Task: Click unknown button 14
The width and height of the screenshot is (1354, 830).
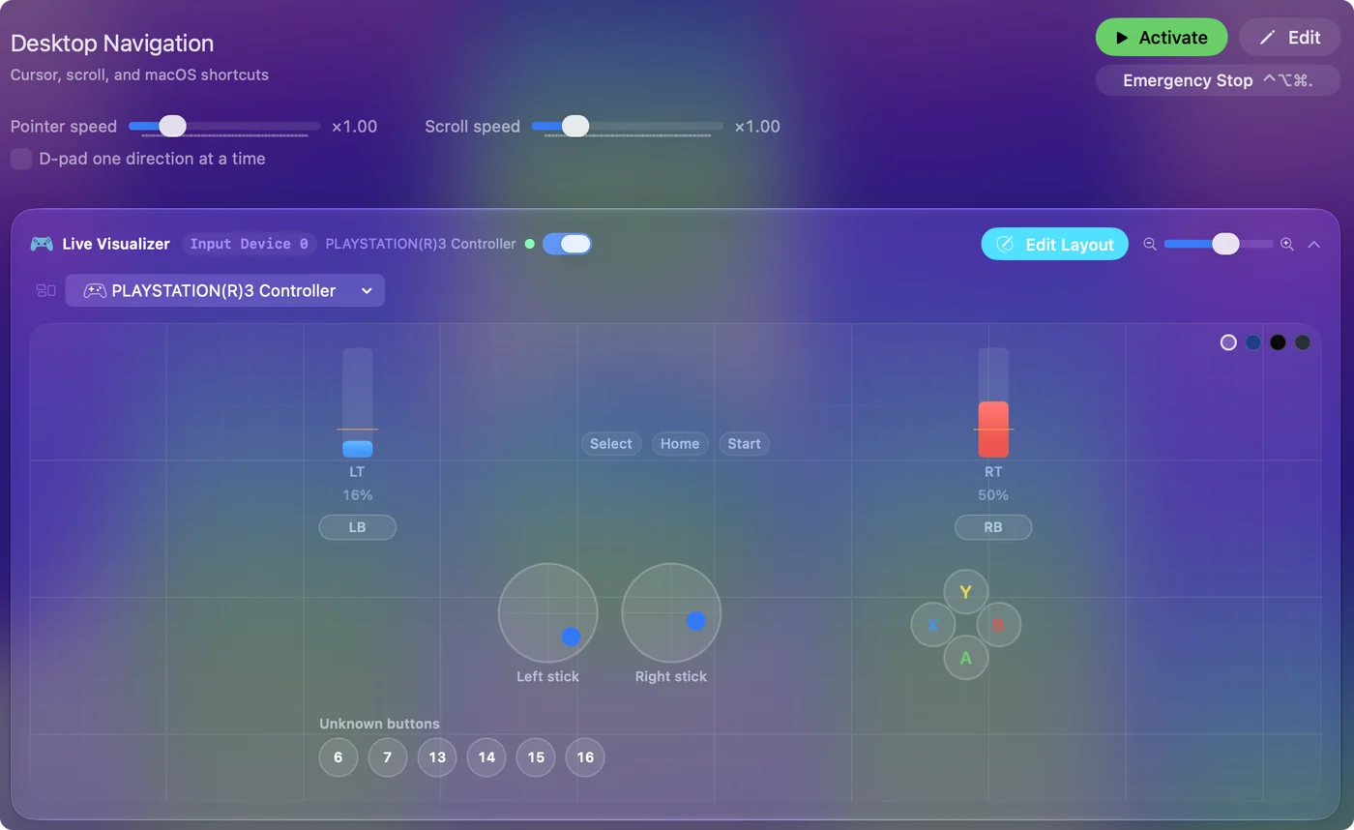Action: (486, 757)
